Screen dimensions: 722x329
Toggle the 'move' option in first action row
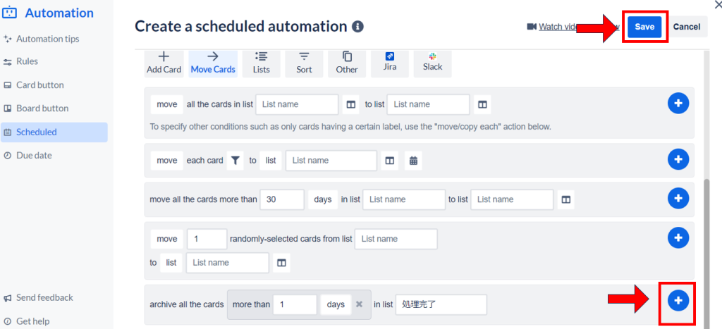click(167, 104)
